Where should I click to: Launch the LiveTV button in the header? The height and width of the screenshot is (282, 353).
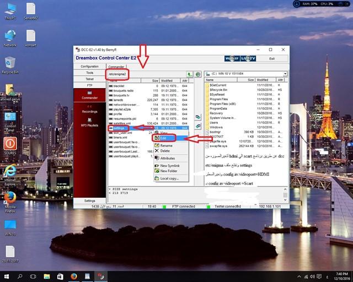point(248,59)
